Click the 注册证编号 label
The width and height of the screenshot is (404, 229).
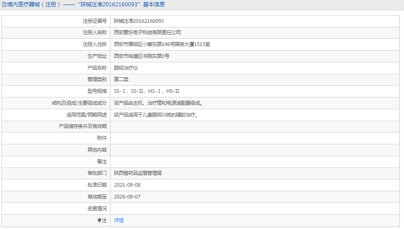pyautogui.click(x=95, y=21)
